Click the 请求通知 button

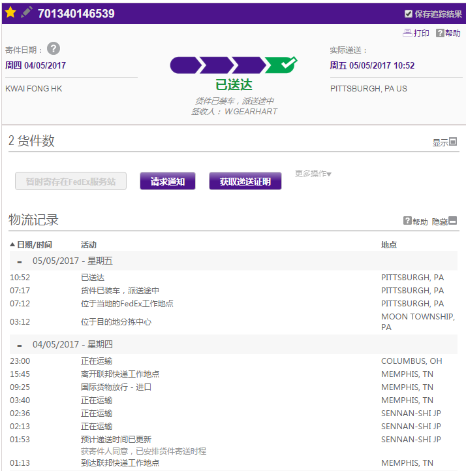(168, 181)
